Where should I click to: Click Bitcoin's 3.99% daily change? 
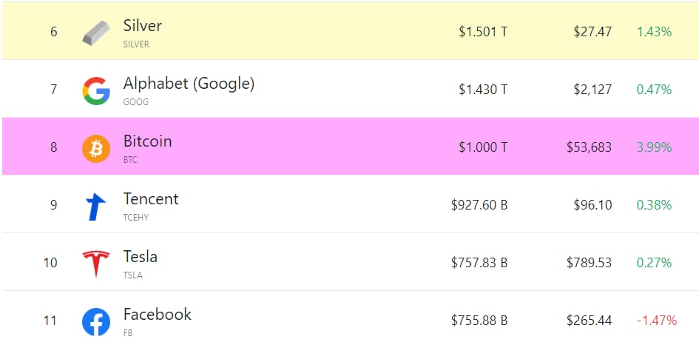tap(654, 147)
